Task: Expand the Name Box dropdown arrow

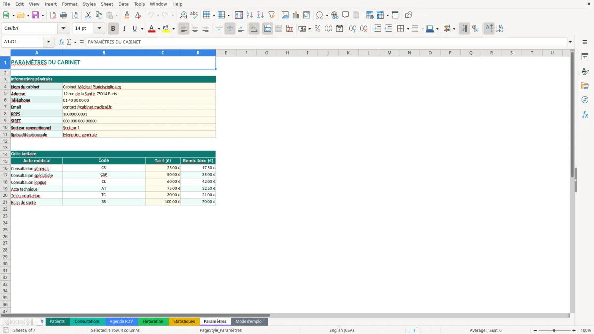Action: pos(49,42)
